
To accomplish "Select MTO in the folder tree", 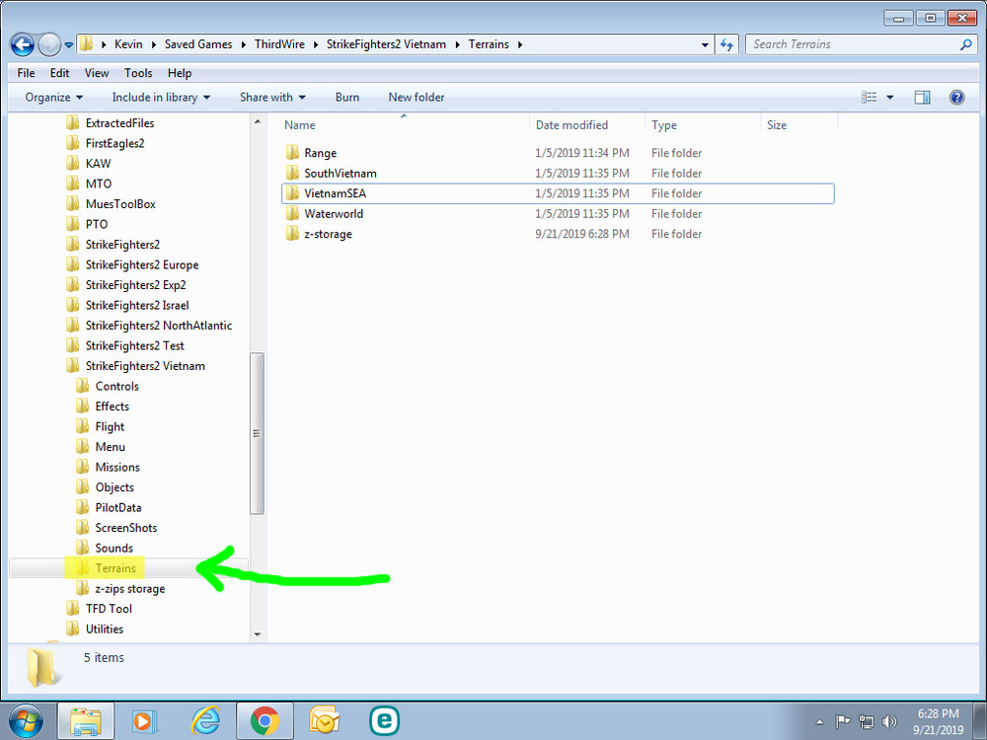I will (98, 184).
